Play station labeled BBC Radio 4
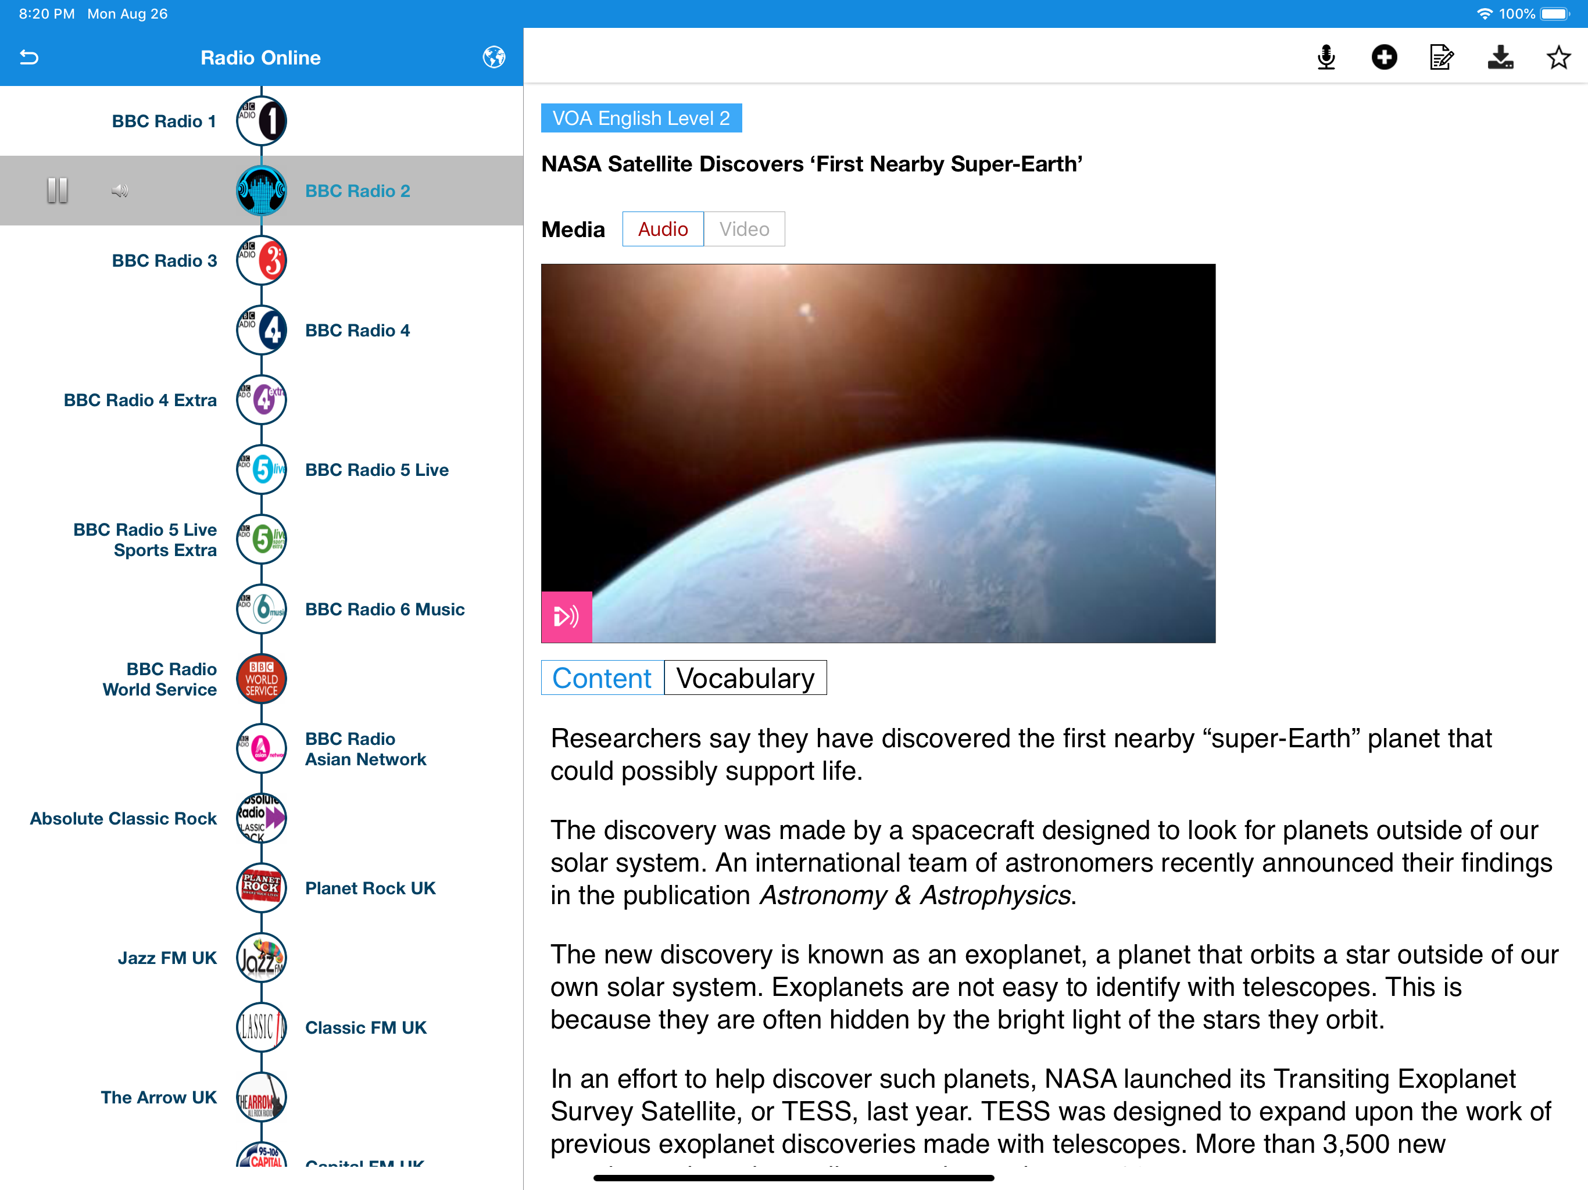 357,330
